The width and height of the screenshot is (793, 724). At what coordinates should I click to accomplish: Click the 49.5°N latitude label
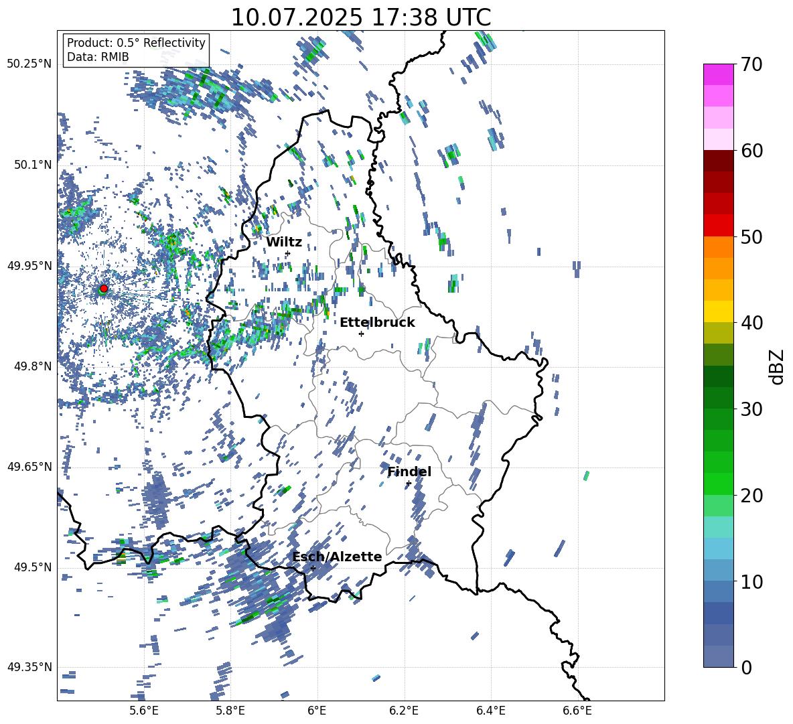point(32,567)
